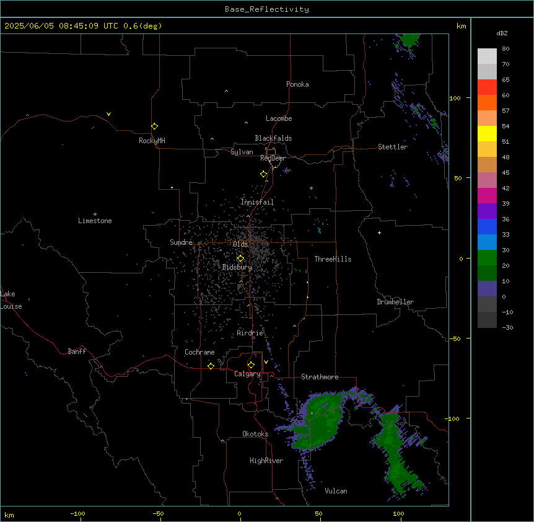Screen dimensions: 534x522
Task: Click the orange 60-57 dBZ legend swatch
Action: 487,102
